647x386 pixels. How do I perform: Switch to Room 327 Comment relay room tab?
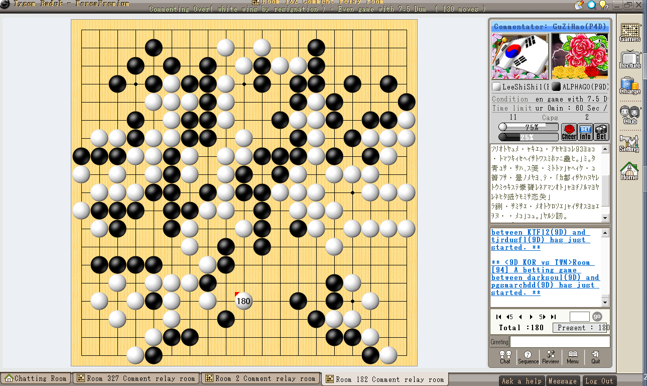coord(137,378)
